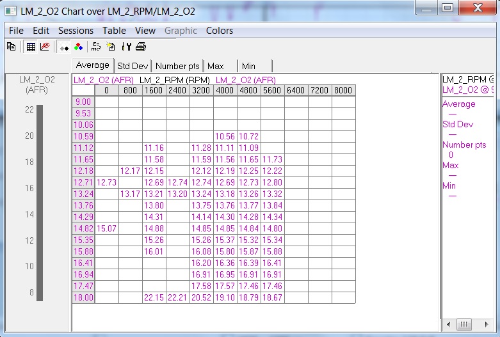Screen dimensions: 500x337
Task: Toggle the red-green-blue color dots icon
Action: pyautogui.click(x=78, y=47)
